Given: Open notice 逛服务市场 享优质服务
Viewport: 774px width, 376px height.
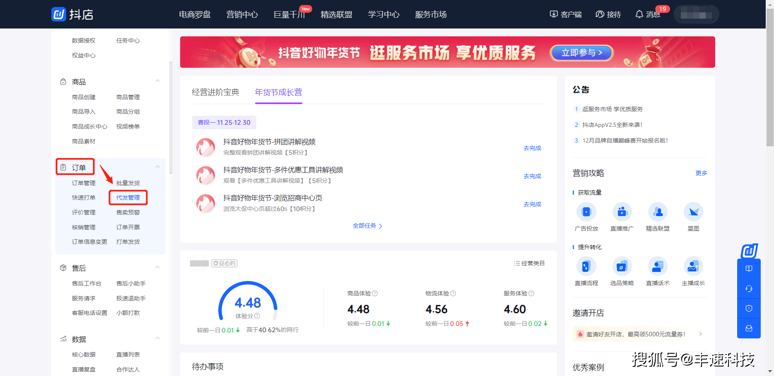Looking at the screenshot, I should pyautogui.click(x=612, y=109).
